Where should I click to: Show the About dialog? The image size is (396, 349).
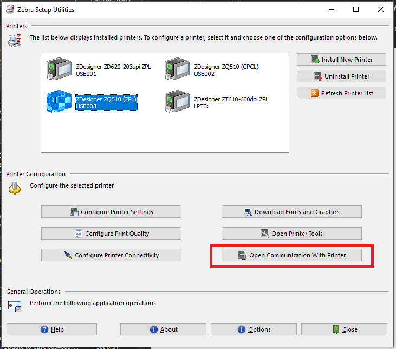click(x=163, y=329)
